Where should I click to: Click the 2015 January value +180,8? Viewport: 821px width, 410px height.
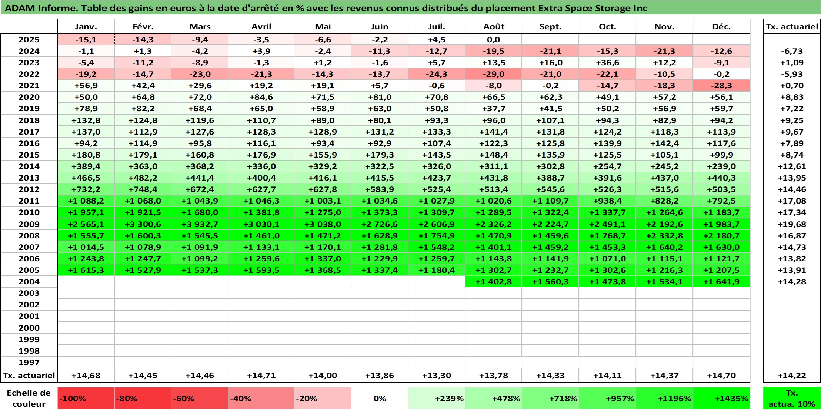click(x=86, y=155)
